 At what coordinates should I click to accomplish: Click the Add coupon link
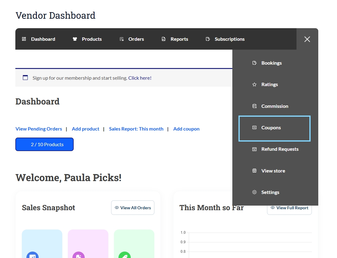186,129
